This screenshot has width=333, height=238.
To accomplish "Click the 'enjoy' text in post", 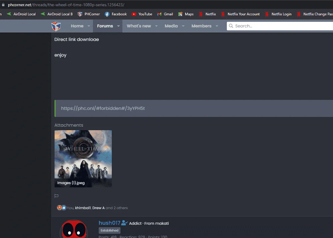I will tap(60, 55).
